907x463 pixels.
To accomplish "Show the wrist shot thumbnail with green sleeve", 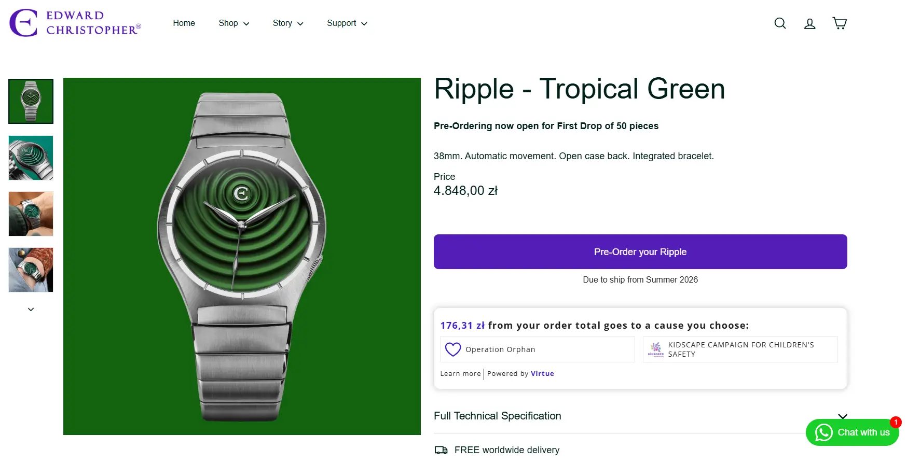I will pos(31,214).
